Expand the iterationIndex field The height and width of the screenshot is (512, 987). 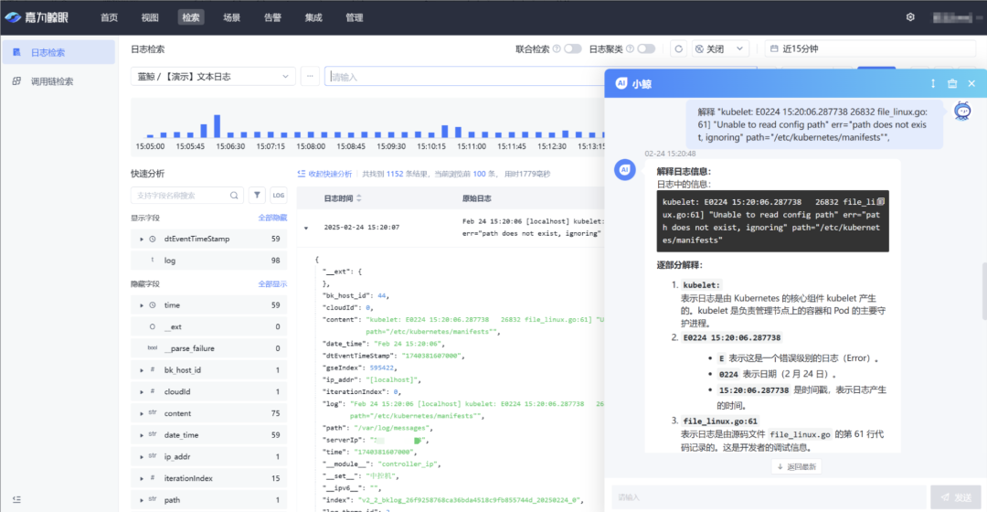click(x=142, y=478)
